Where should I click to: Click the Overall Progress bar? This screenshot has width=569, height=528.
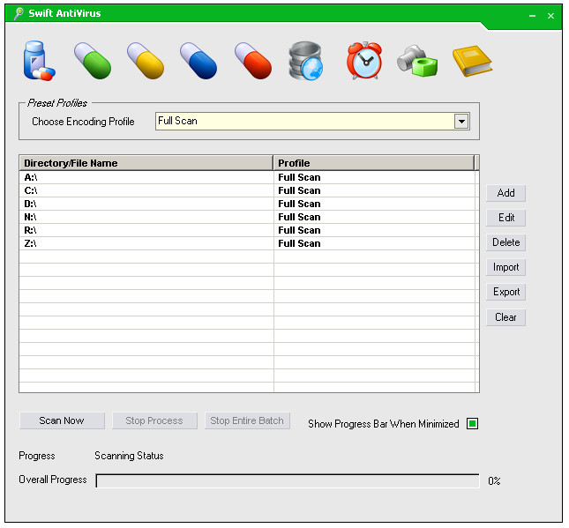coord(288,481)
